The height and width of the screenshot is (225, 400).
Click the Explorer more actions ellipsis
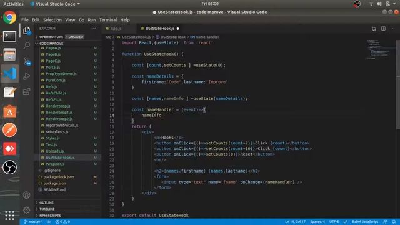pos(94,29)
